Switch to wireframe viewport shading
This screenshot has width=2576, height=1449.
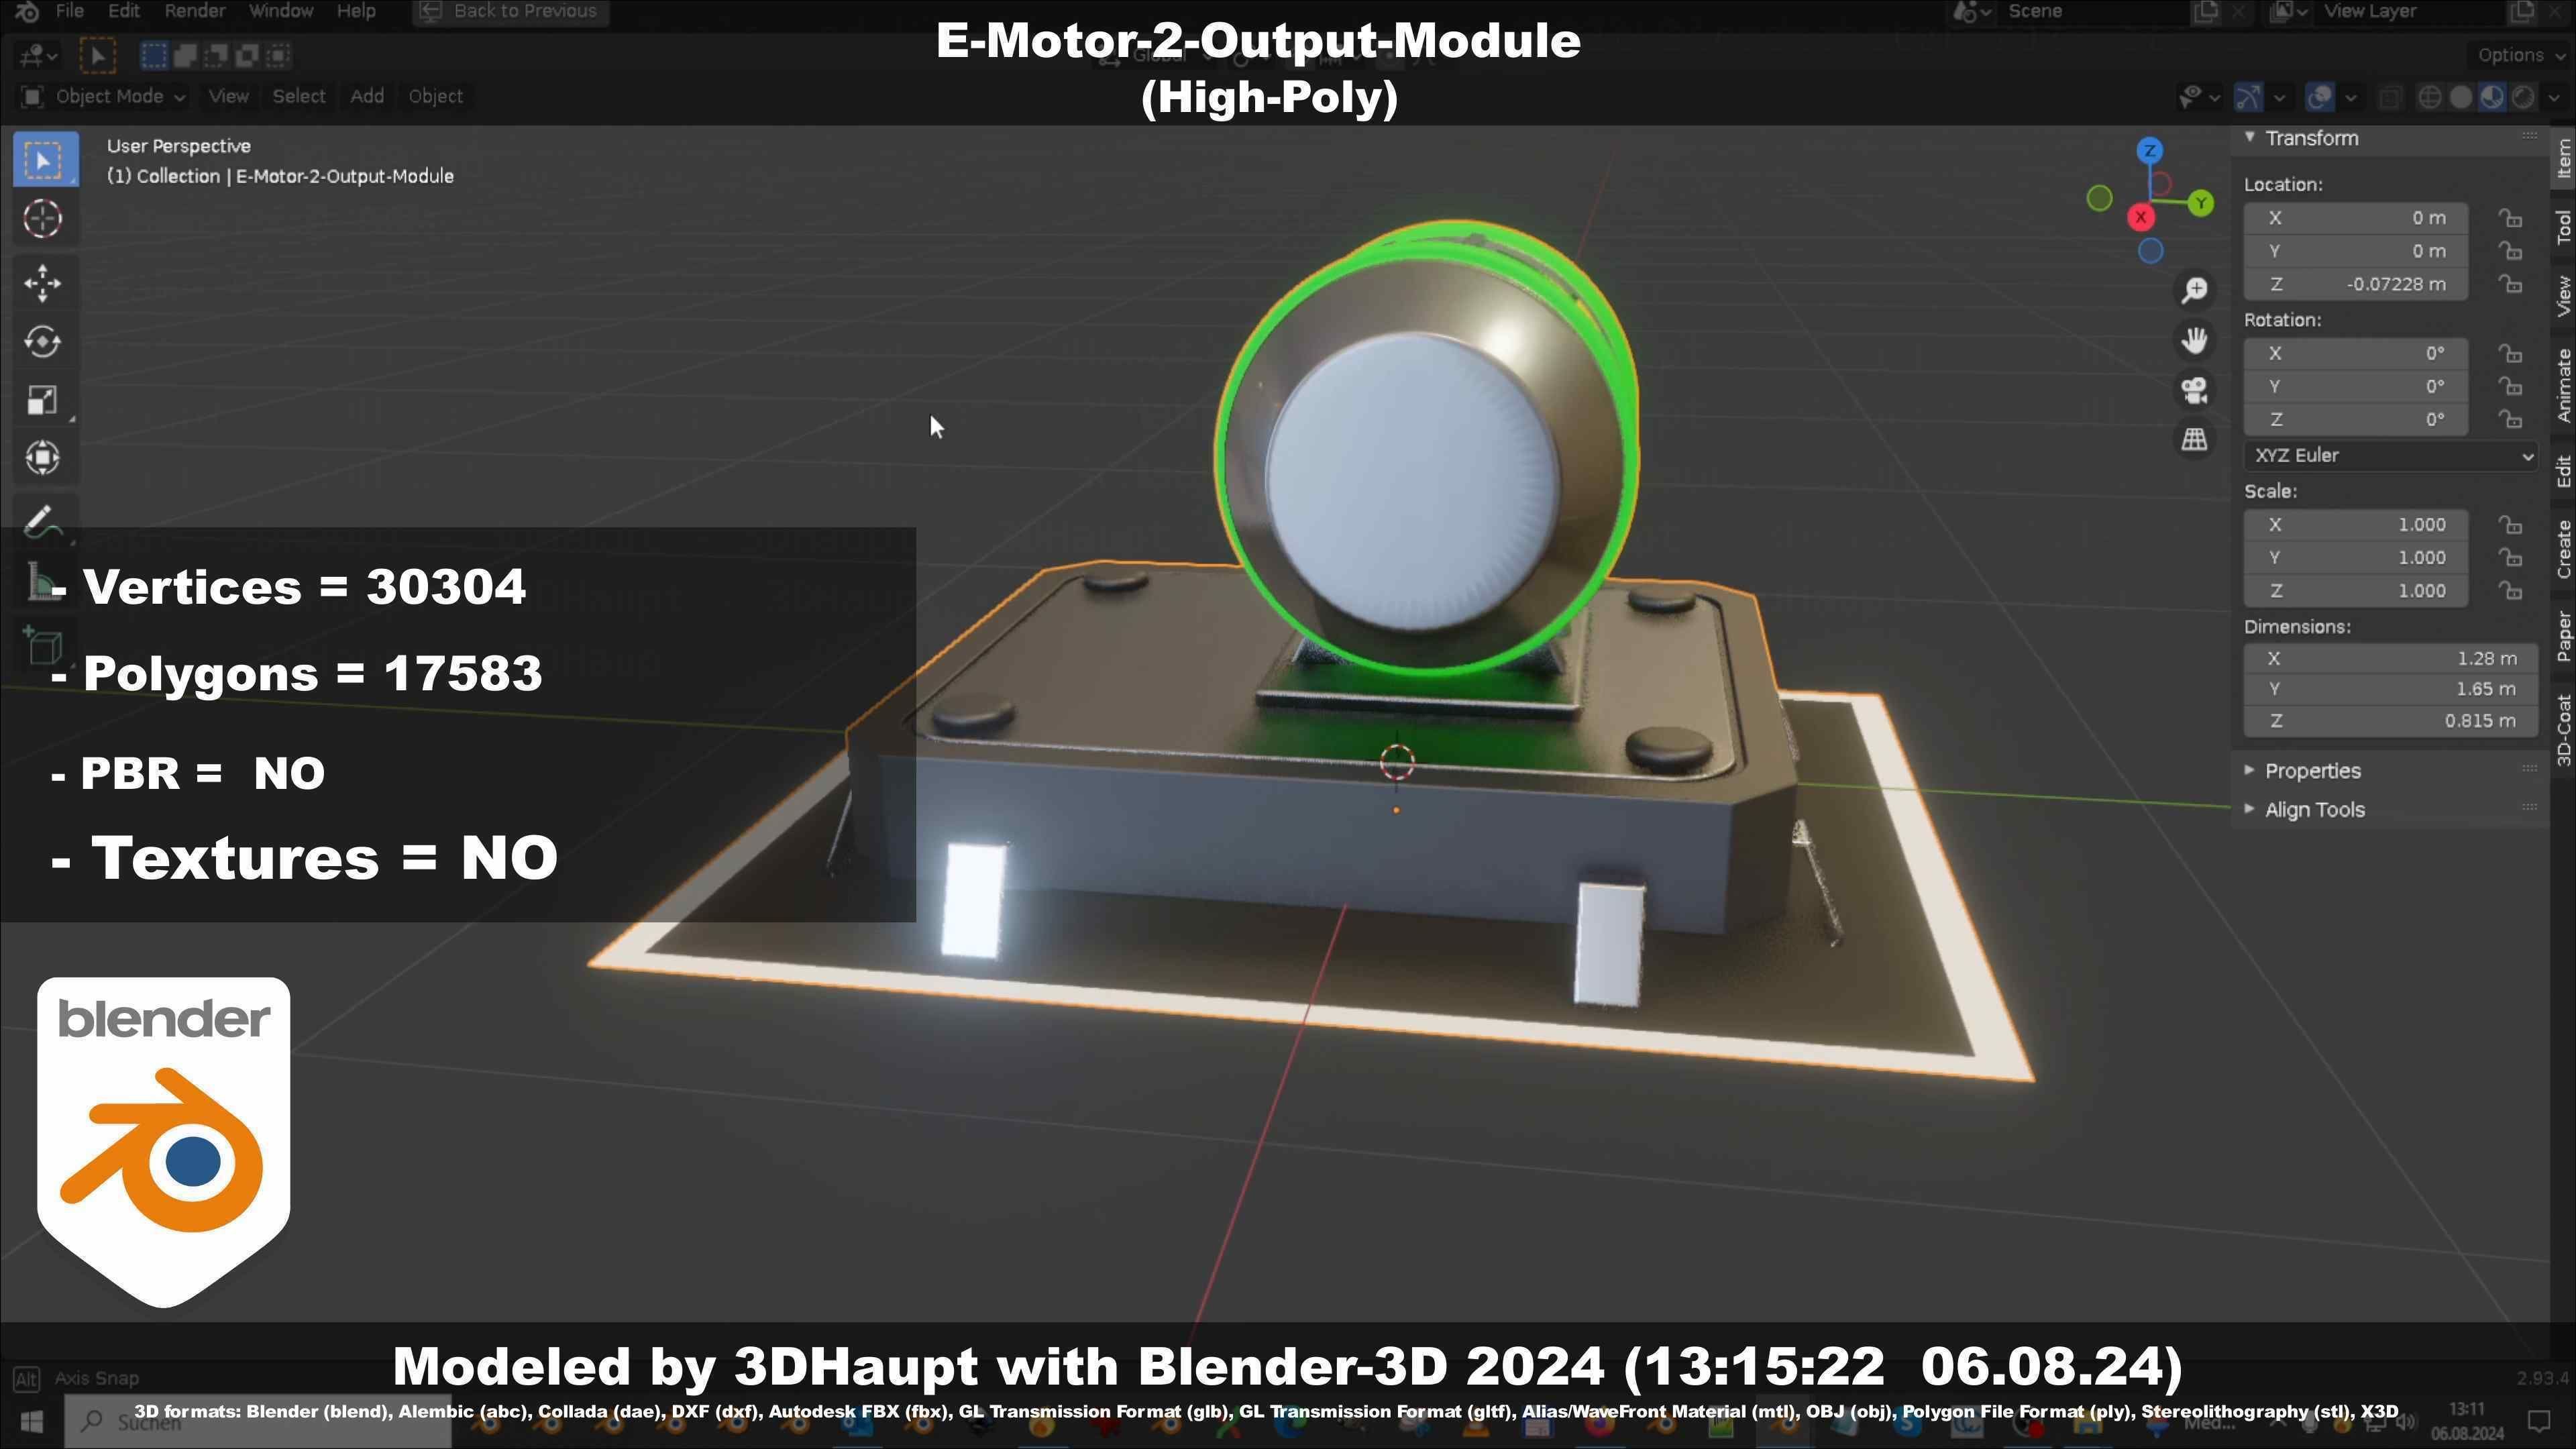tap(2429, 97)
